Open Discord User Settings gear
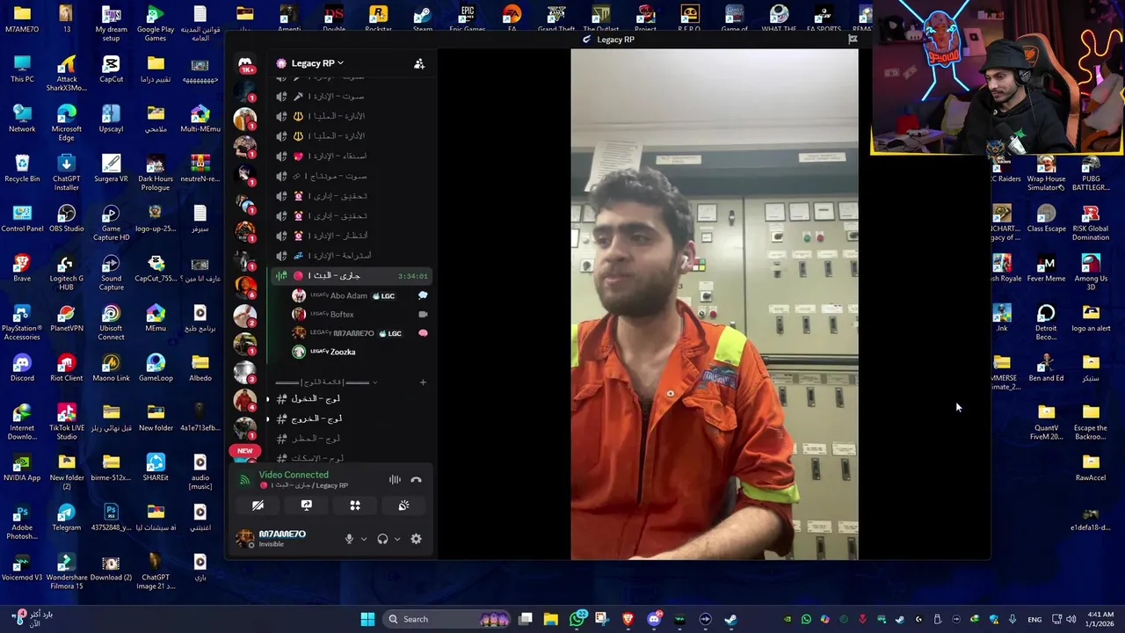 416,539
